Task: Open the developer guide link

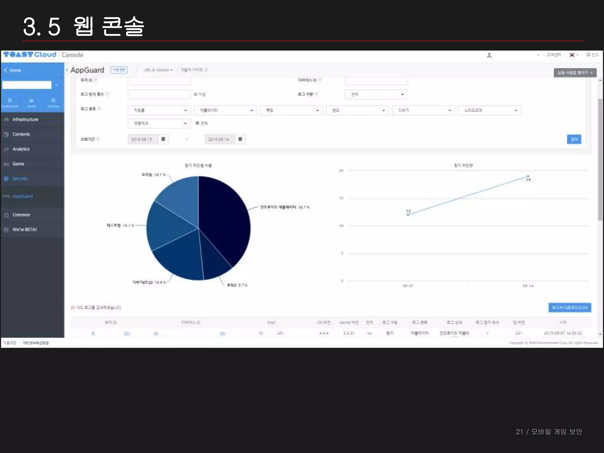Action: point(194,70)
